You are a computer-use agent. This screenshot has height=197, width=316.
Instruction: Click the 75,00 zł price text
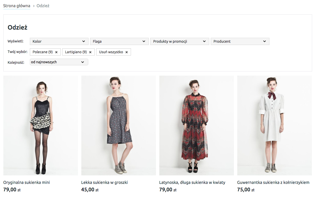coord(246,190)
